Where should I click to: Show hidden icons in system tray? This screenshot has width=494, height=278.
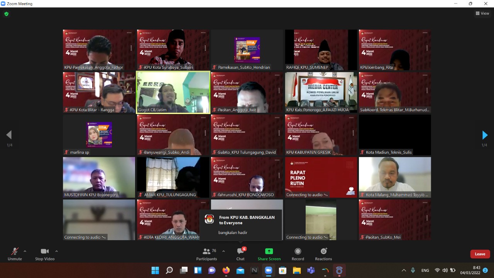tap(404, 270)
